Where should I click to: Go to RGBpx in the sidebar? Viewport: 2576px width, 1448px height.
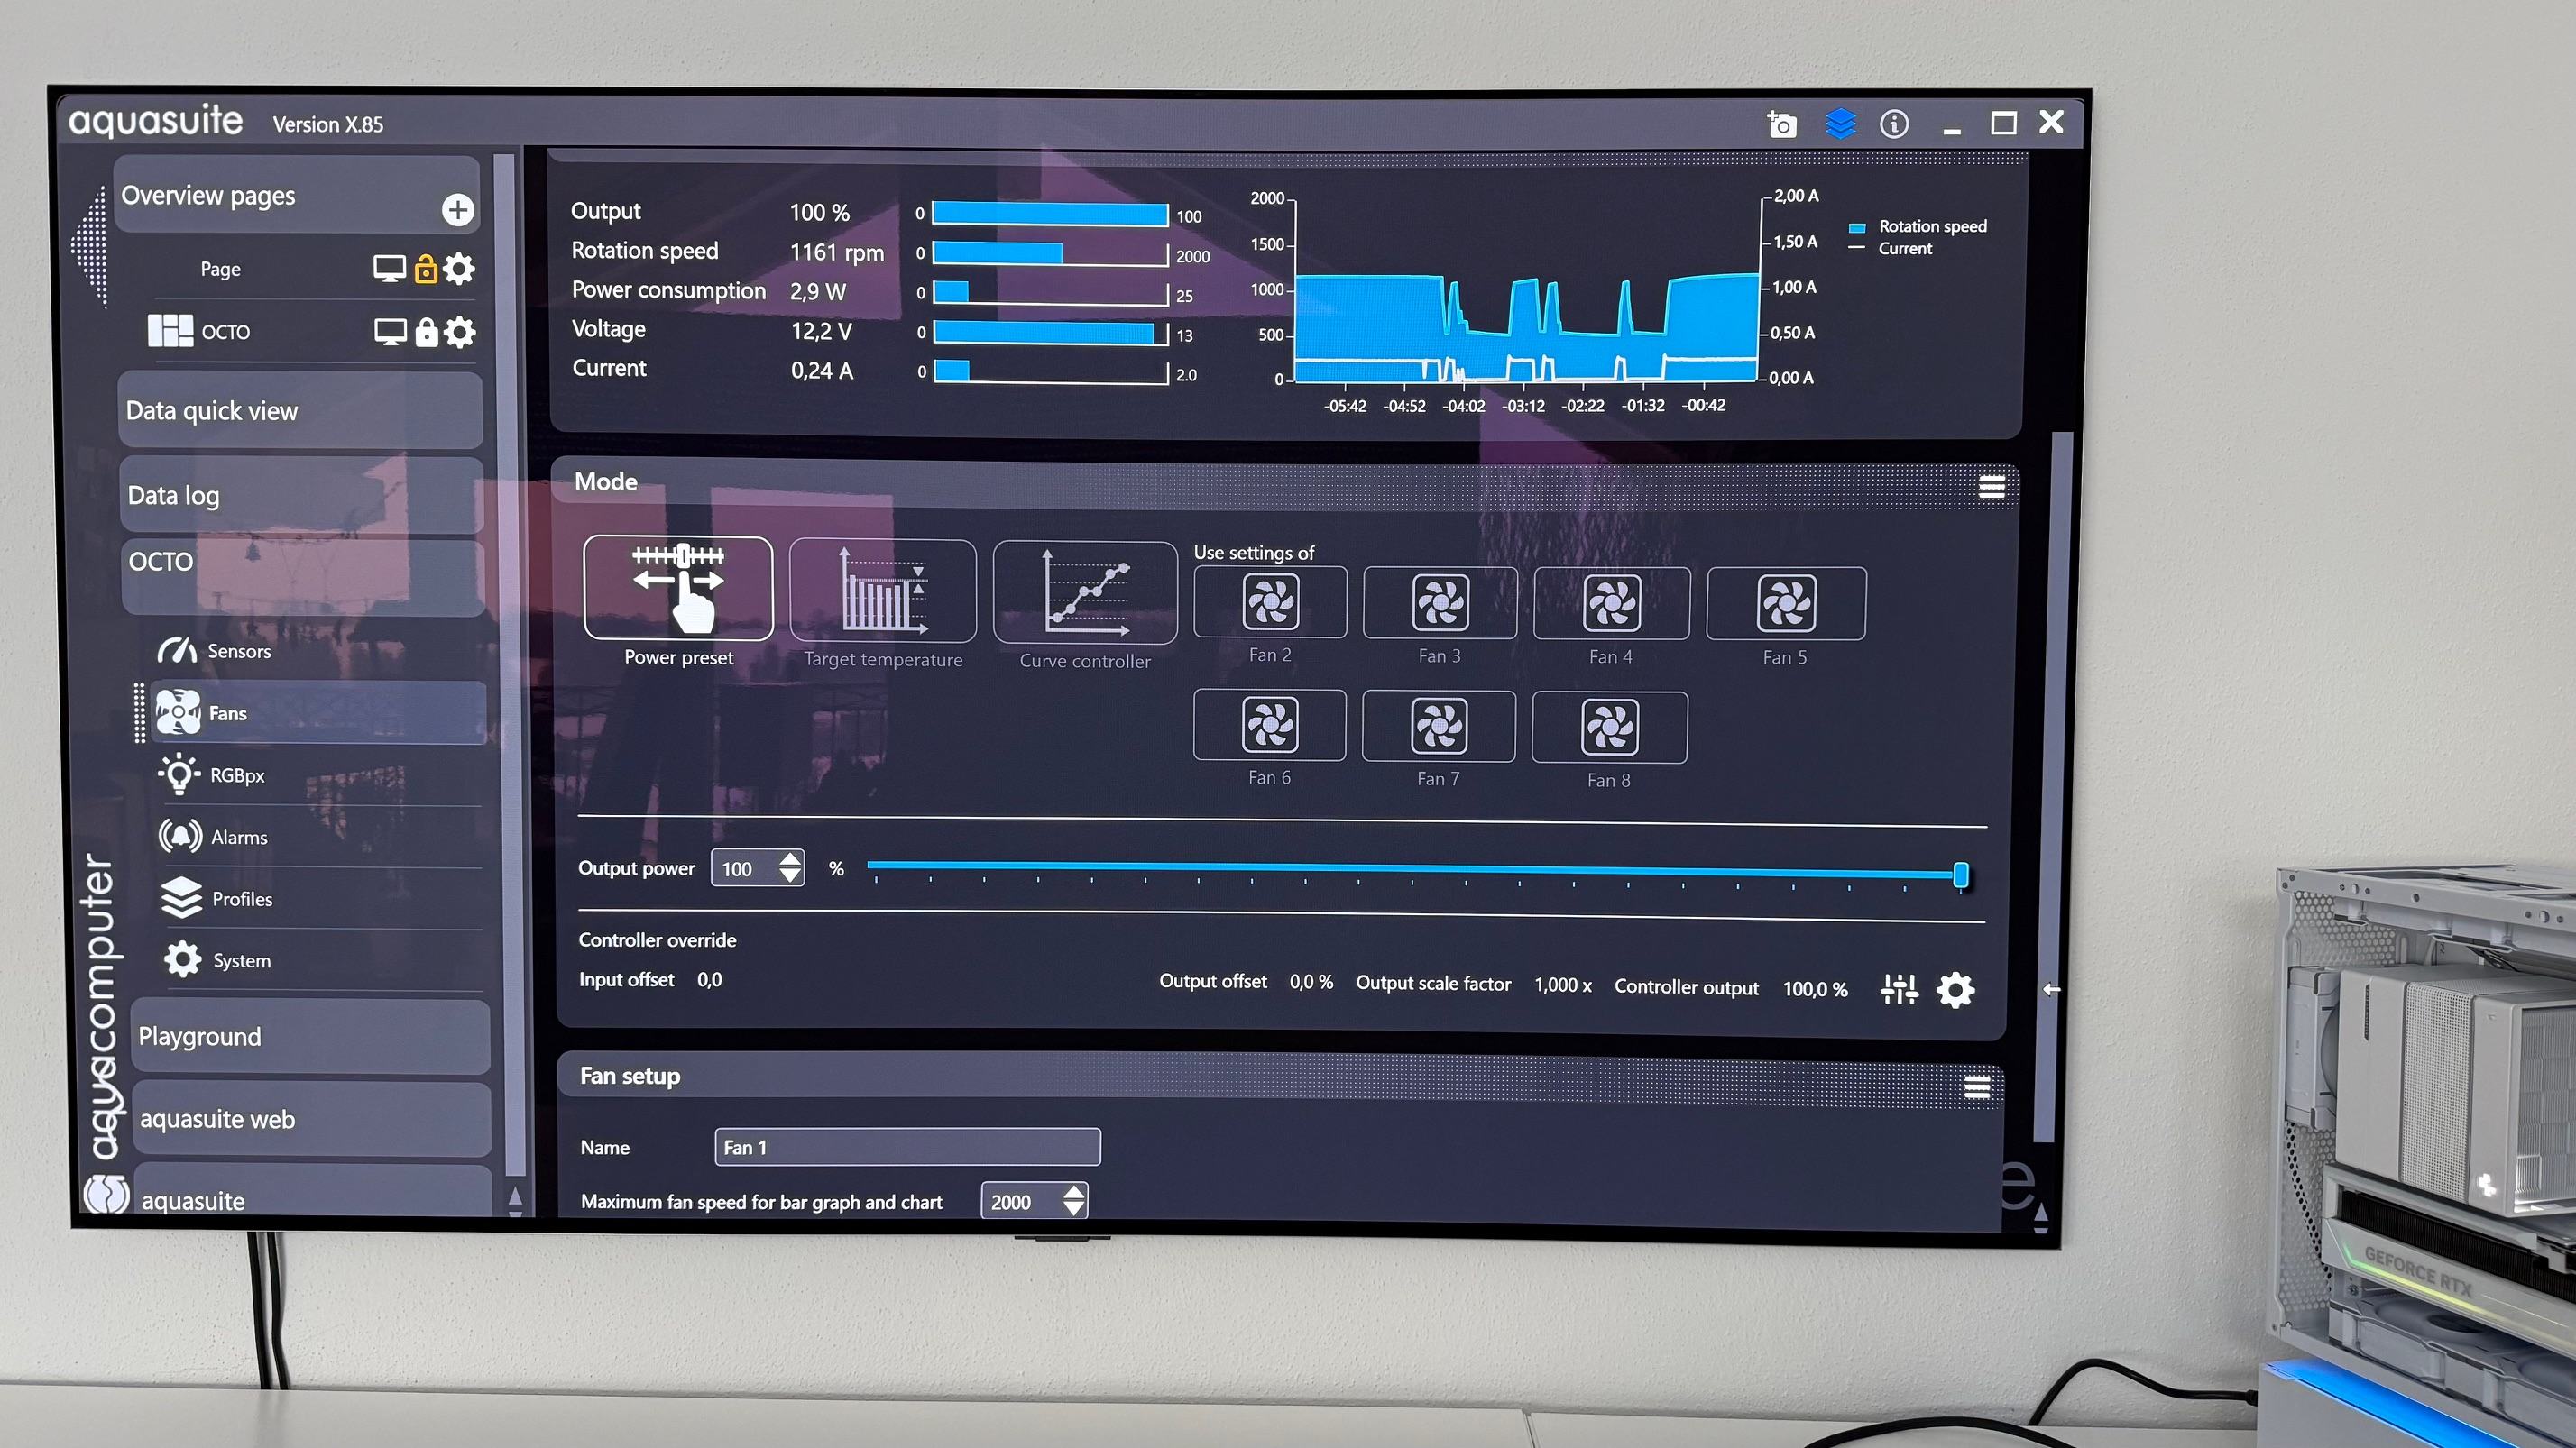(237, 775)
